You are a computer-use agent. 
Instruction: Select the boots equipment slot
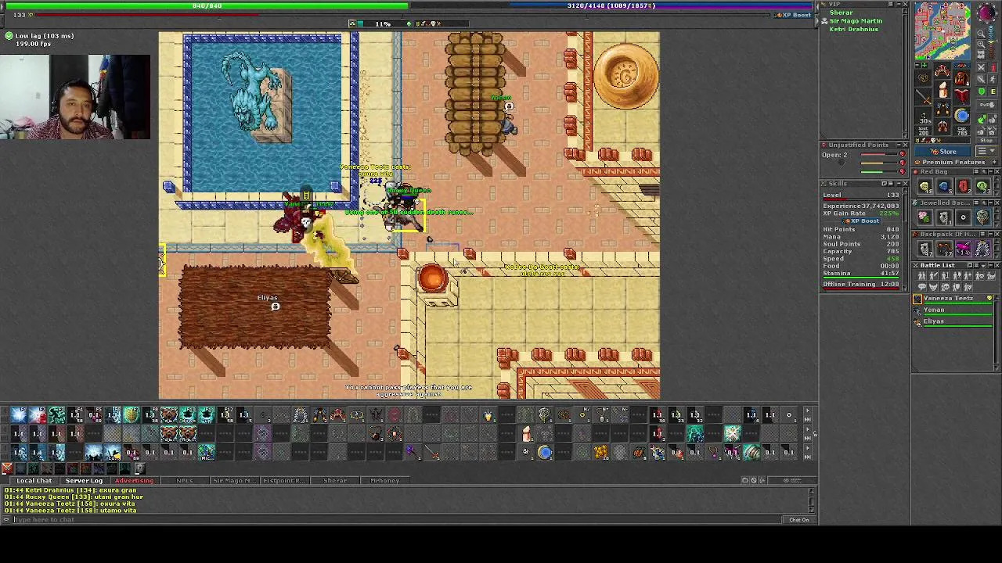coord(943,126)
